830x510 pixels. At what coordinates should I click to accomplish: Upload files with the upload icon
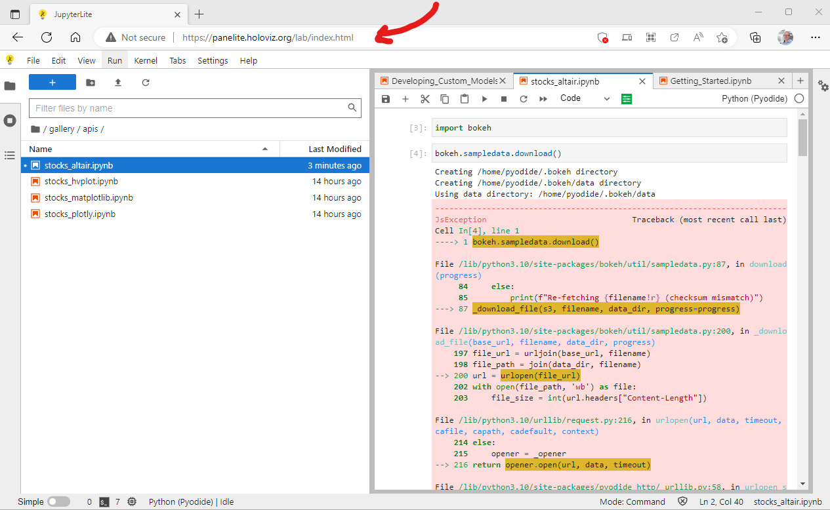pos(118,83)
